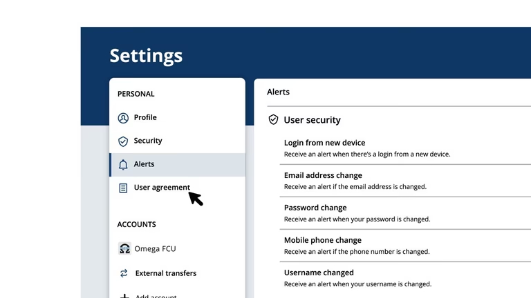
Task: Click the Omega FCU logo icon
Action: coord(124,248)
